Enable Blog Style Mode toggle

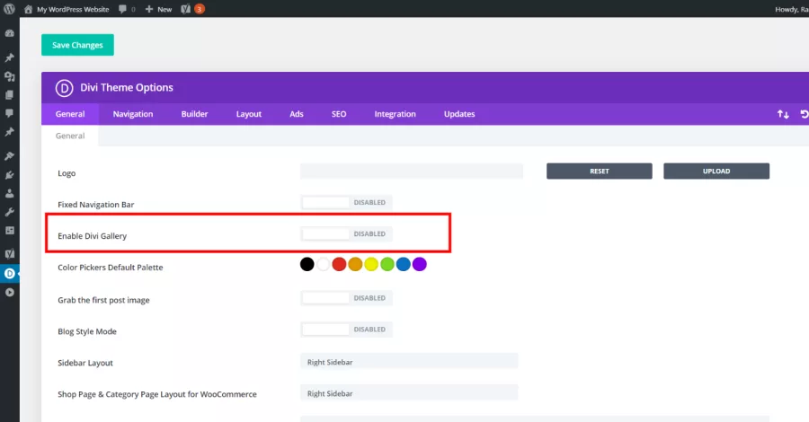(346, 330)
